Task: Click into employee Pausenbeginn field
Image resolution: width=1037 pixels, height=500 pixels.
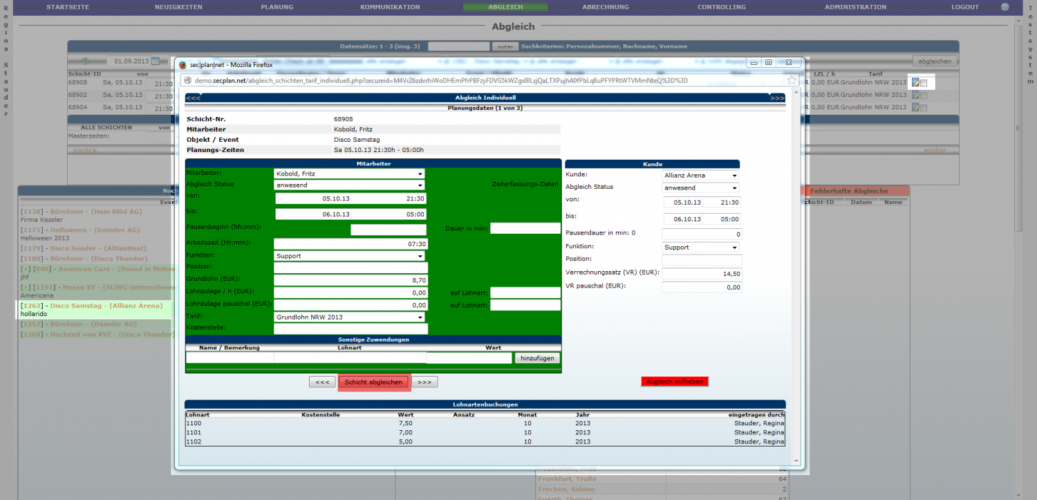Action: [x=389, y=230]
